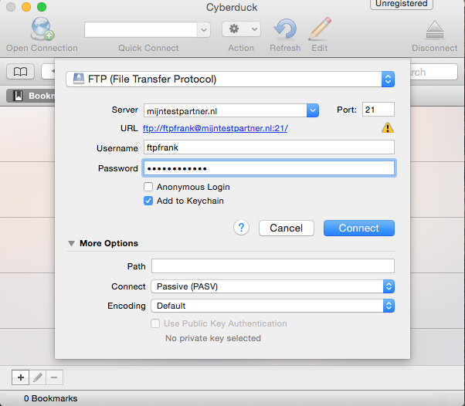The image size is (465, 406).
Task: Click the plus add bookmark button
Action: 20,377
